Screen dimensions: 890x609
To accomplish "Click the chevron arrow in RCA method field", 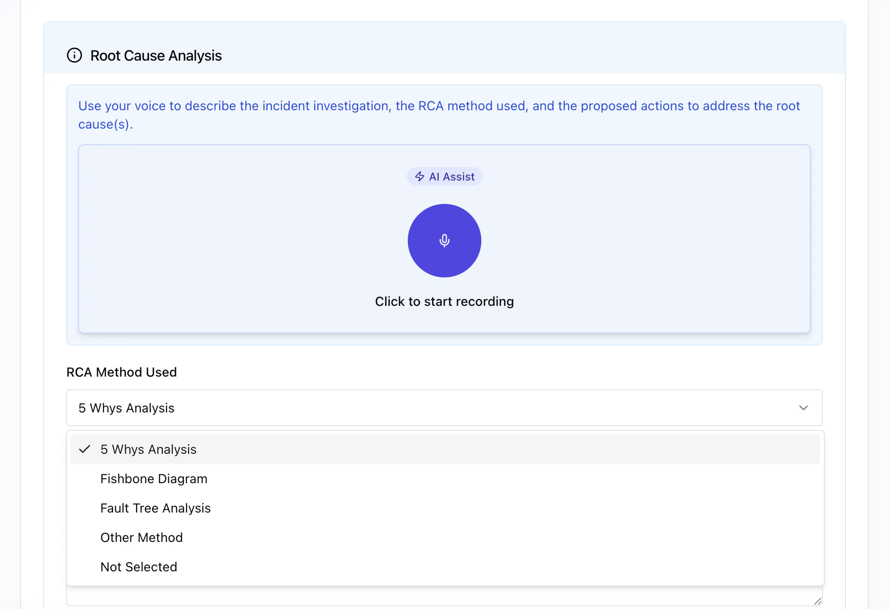I will click(x=803, y=408).
